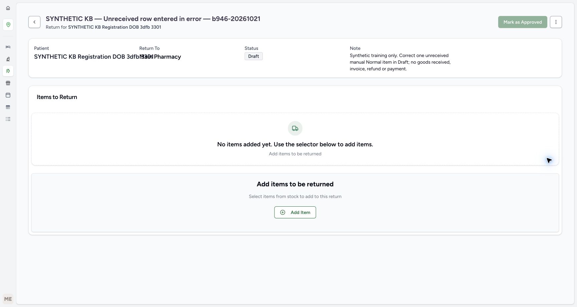Open the home icon in sidebar
Screen dimensions: 577x307
pyautogui.click(x=8, y=8)
